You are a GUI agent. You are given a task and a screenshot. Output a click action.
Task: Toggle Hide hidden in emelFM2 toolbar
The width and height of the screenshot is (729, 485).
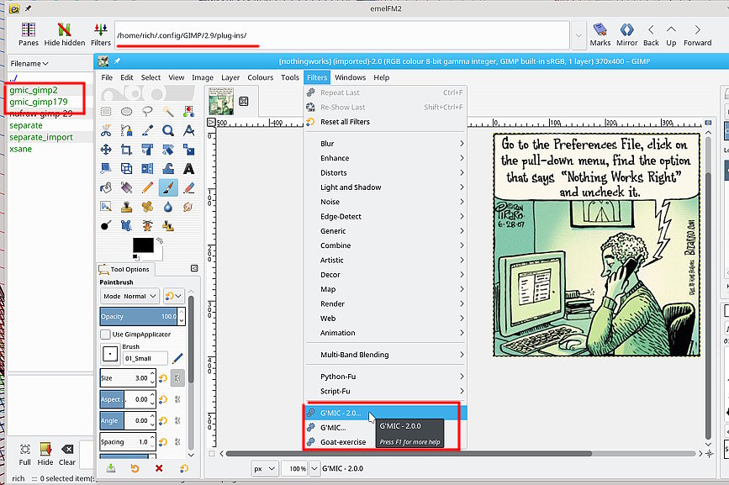pyautogui.click(x=65, y=34)
